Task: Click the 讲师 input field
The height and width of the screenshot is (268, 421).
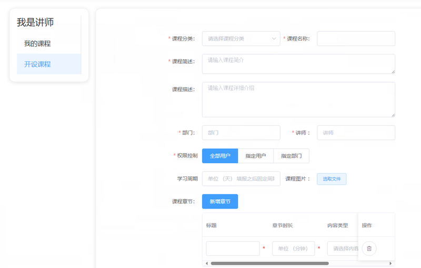Action: coord(356,133)
